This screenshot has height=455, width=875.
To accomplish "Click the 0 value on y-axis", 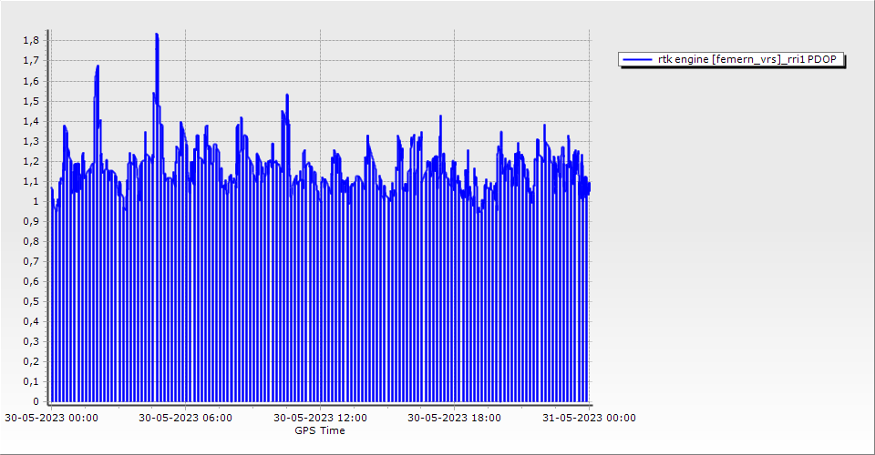I will [36, 401].
